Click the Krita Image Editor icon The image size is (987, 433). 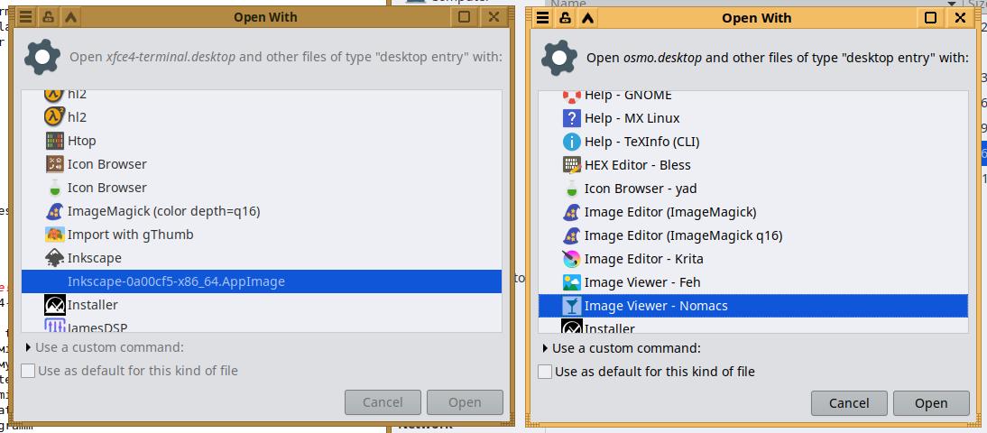click(571, 259)
